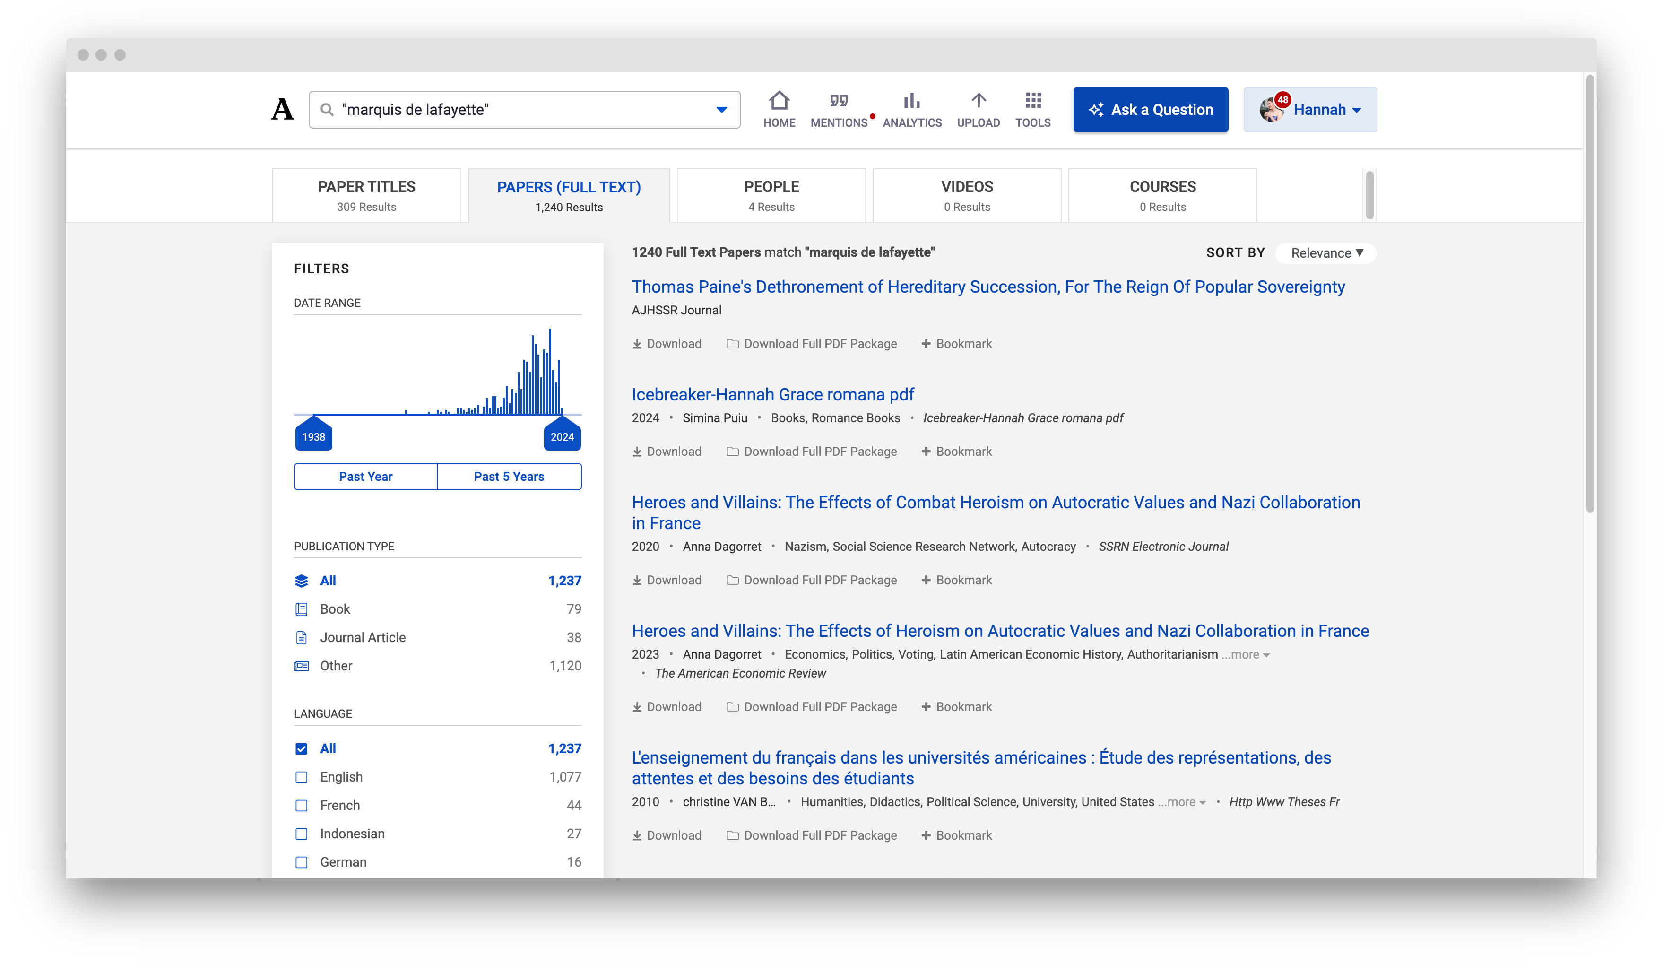
Task: Click the Book publication type icon
Action: [302, 609]
